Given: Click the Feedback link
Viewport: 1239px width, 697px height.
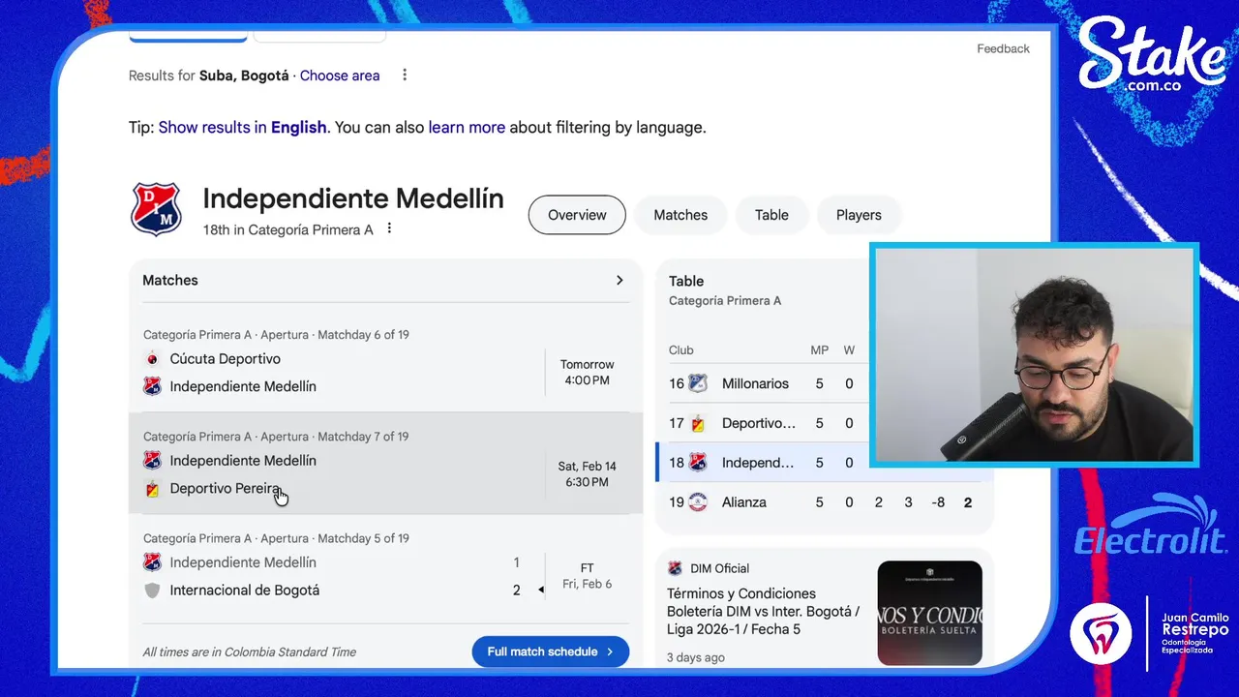Looking at the screenshot, I should (1003, 48).
